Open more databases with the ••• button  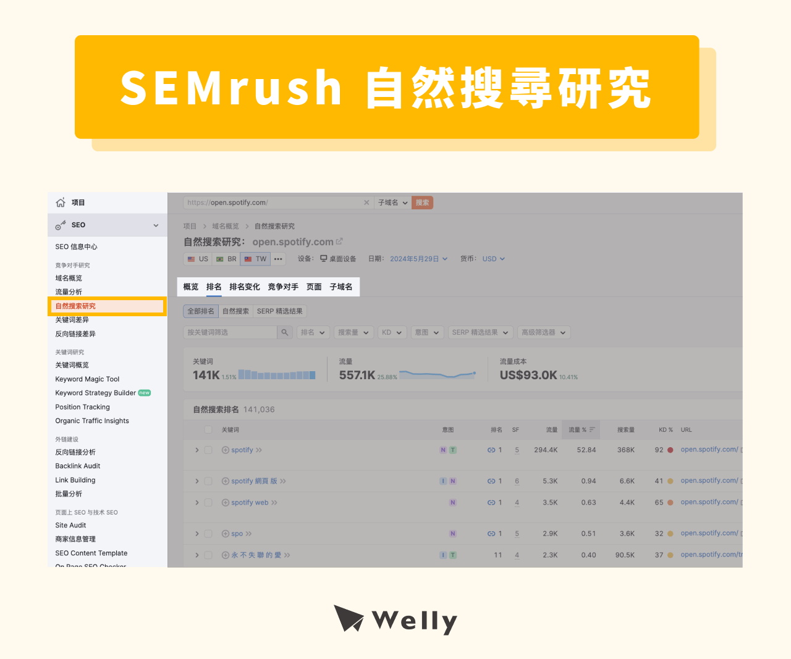(278, 259)
